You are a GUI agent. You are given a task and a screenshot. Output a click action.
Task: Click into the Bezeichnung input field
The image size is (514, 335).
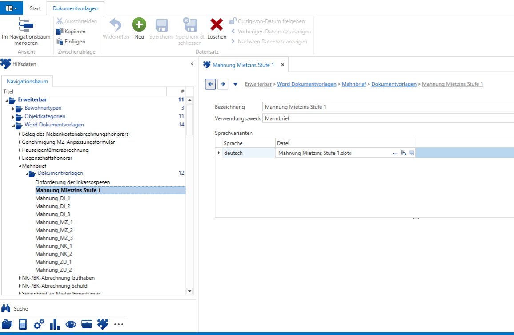tap(388, 107)
